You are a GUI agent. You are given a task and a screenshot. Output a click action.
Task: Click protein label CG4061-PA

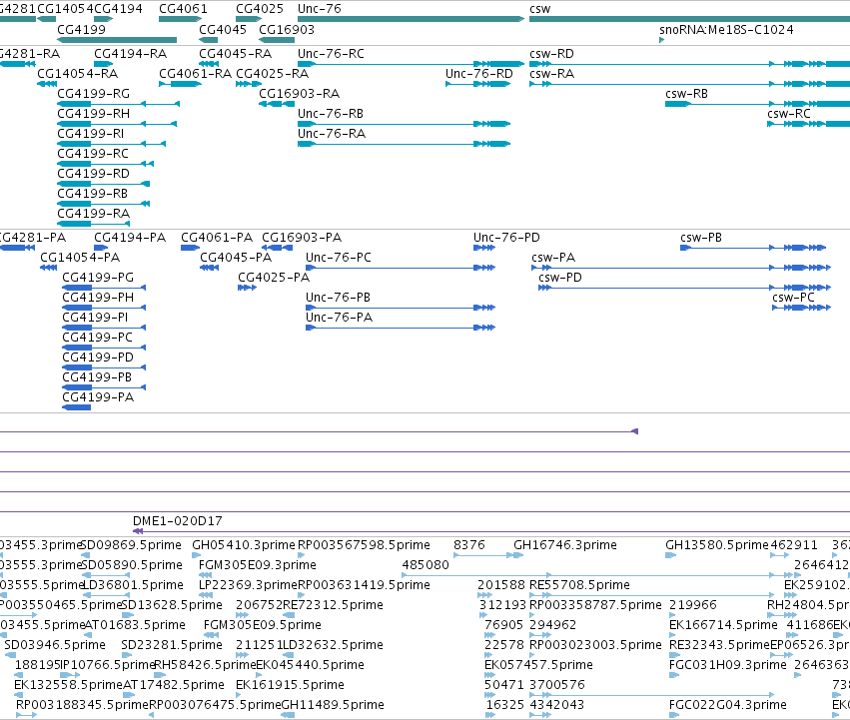click(x=217, y=238)
